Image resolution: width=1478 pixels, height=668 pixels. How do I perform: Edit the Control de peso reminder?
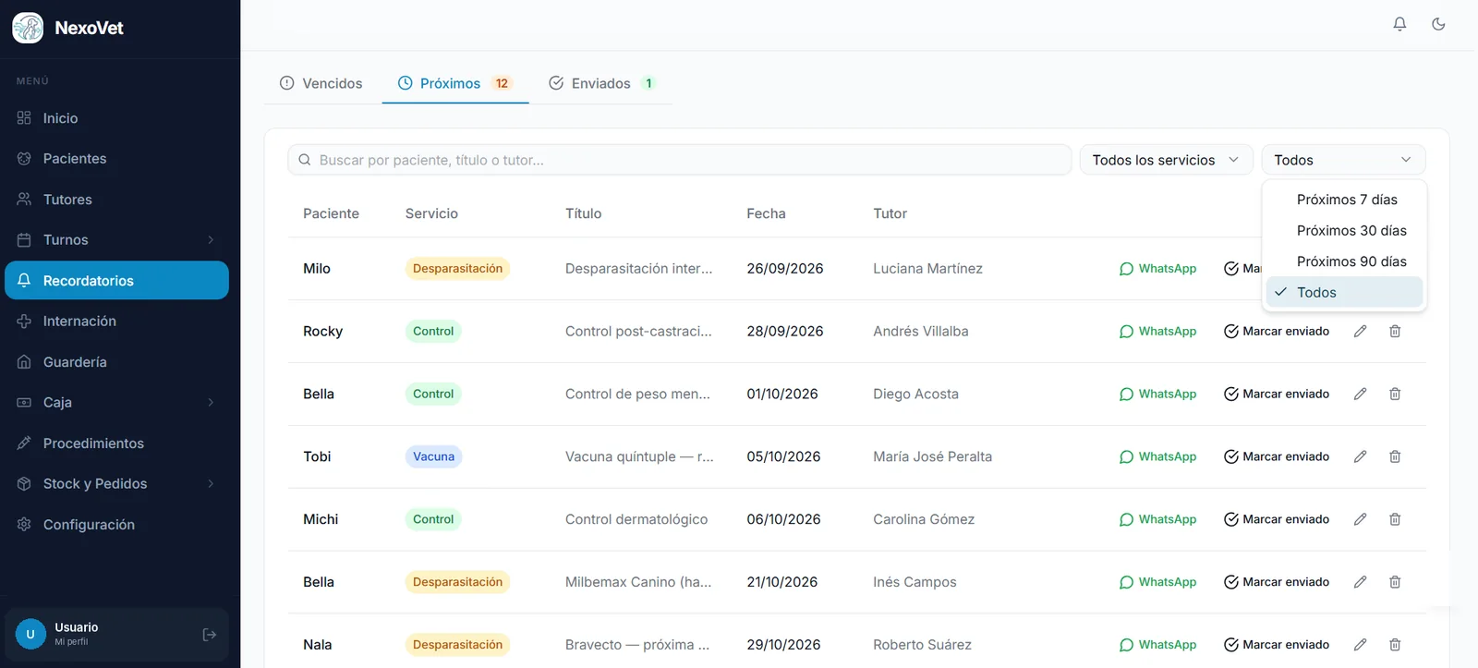[x=1360, y=394]
